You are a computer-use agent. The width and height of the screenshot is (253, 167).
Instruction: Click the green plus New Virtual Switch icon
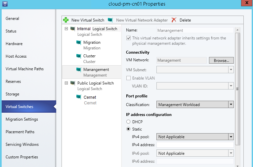tap(66, 20)
